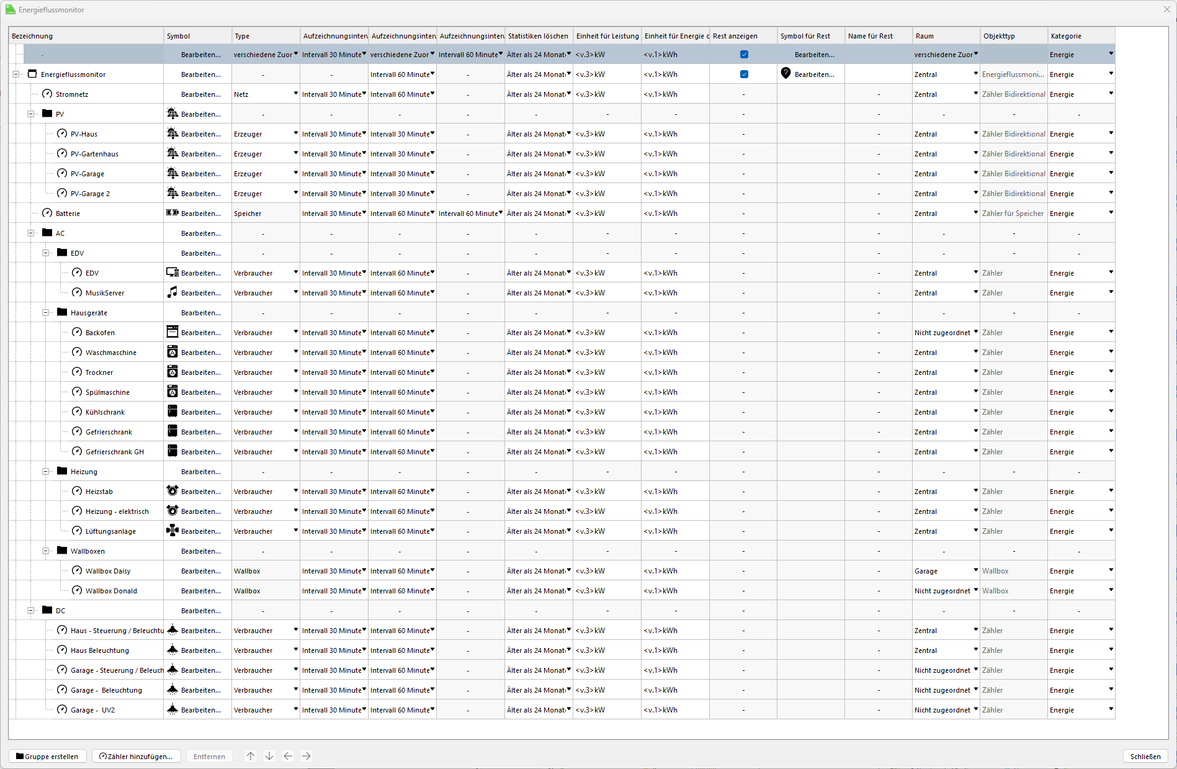Viewport: 1177px width, 769px height.
Task: Click the appliance symbol for Trockner
Action: [172, 372]
